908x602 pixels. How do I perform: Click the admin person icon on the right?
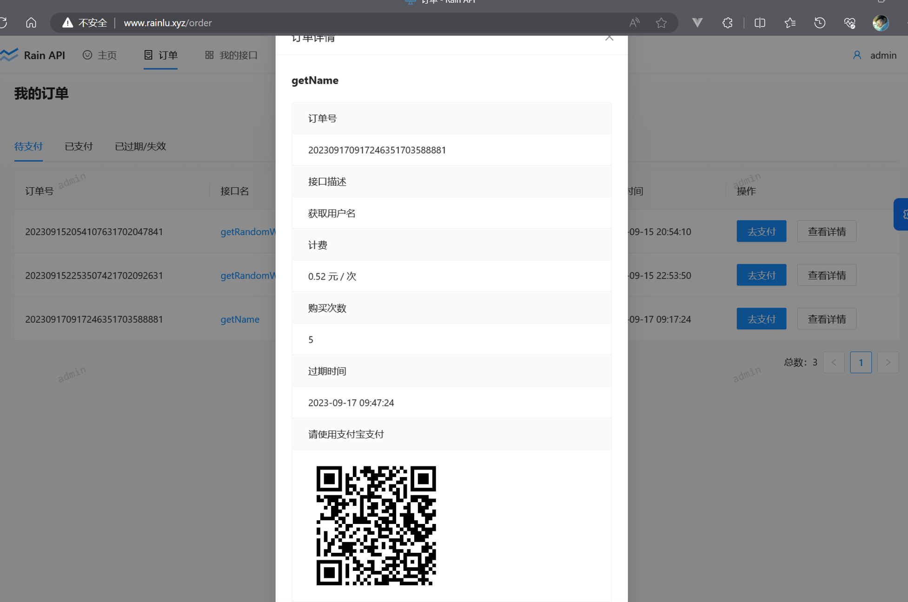point(858,55)
